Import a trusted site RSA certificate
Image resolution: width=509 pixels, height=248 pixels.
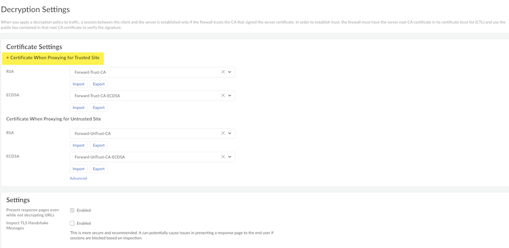pos(78,84)
